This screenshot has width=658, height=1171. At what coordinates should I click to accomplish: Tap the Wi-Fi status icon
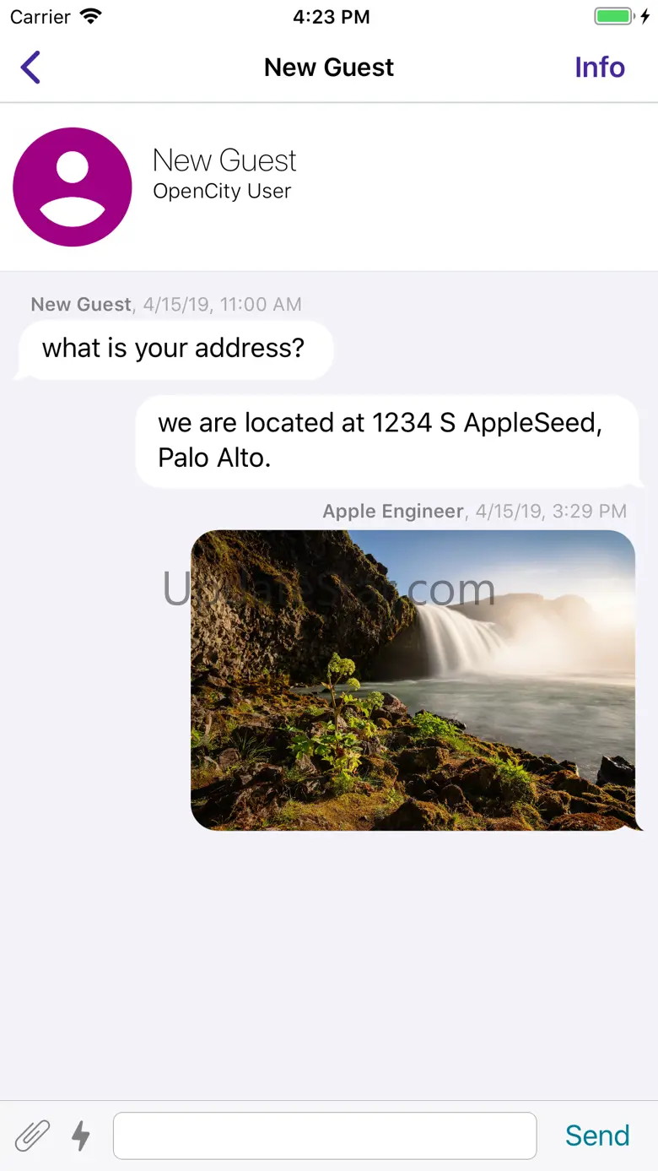tap(90, 17)
